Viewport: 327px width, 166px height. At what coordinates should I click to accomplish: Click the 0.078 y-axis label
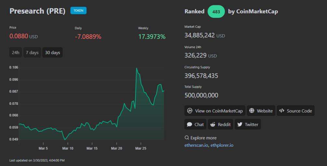click(x=14, y=104)
